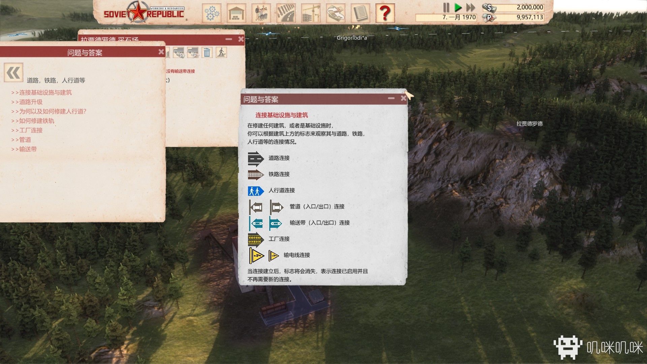647x364 pixels.
Task: Click the conveyor outlet connection icon
Action: pyautogui.click(x=276, y=223)
